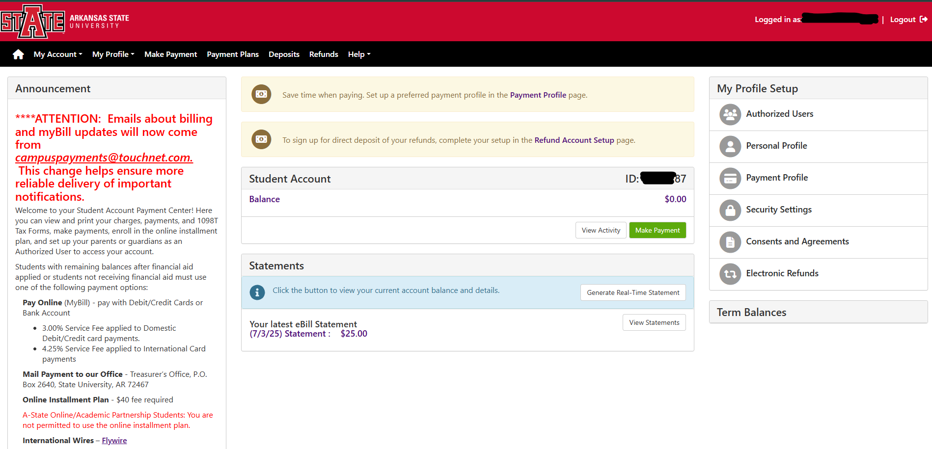Click the money icon beside Payment Profile tip
932x449 pixels.
pos(261,94)
